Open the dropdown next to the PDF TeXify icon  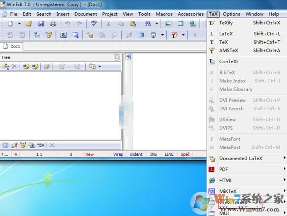pos(183,35)
